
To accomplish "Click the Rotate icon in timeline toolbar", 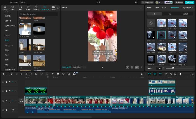I will click(63, 74).
